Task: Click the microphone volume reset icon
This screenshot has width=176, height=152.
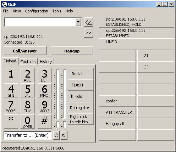Action: [56, 135]
